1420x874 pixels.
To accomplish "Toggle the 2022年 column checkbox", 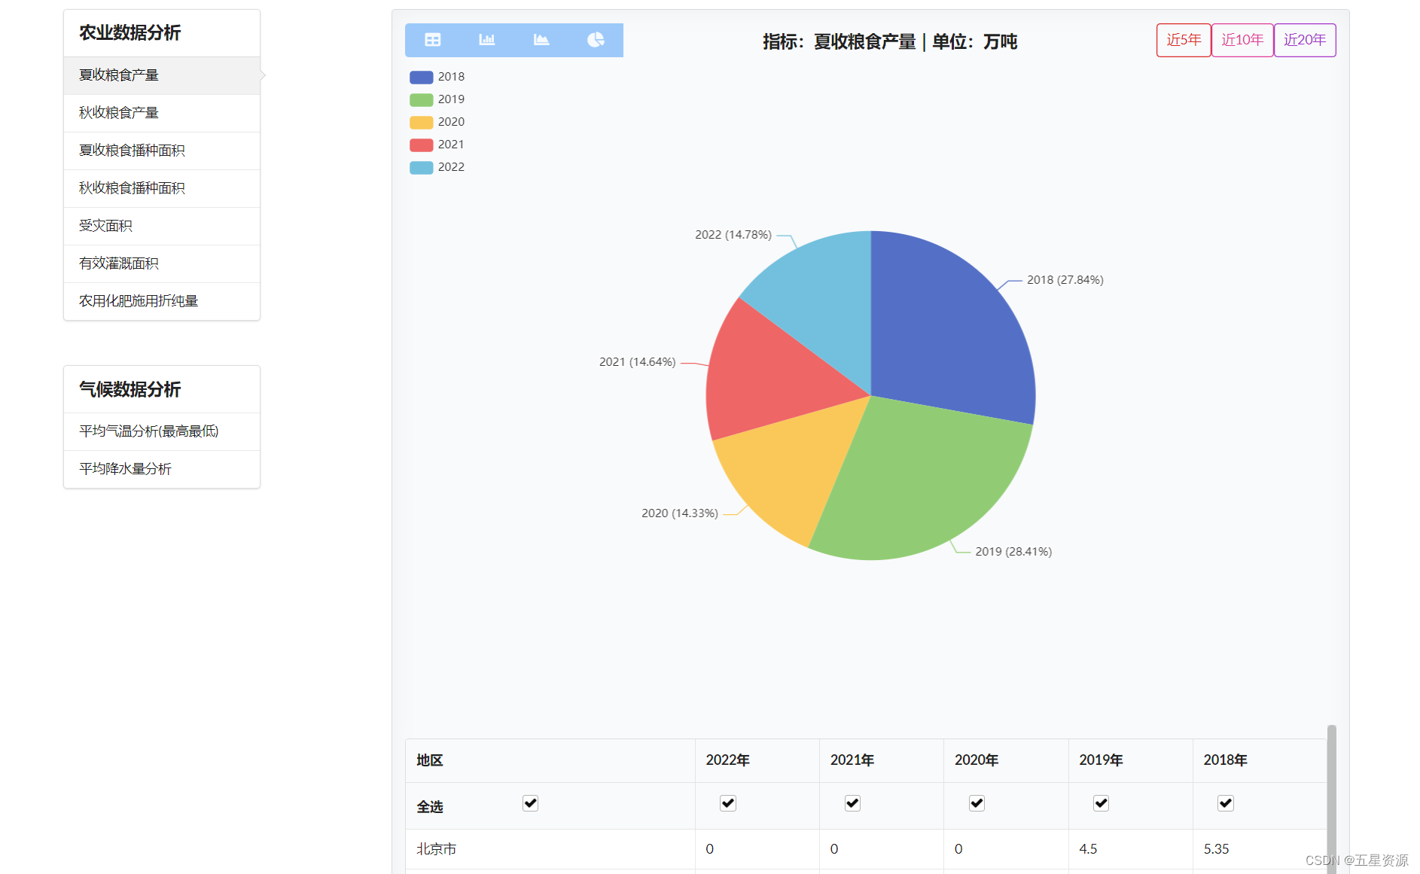I will coord(727,803).
